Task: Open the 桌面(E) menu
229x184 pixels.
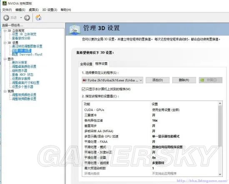Action: click(34, 10)
